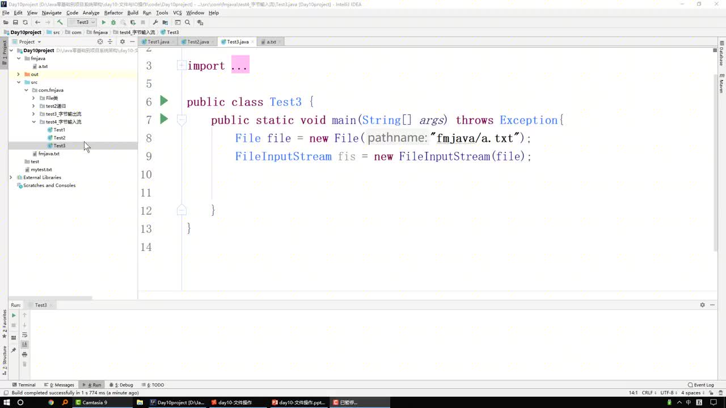Collapse the Day10project root node
The width and height of the screenshot is (726, 408).
pos(11,50)
